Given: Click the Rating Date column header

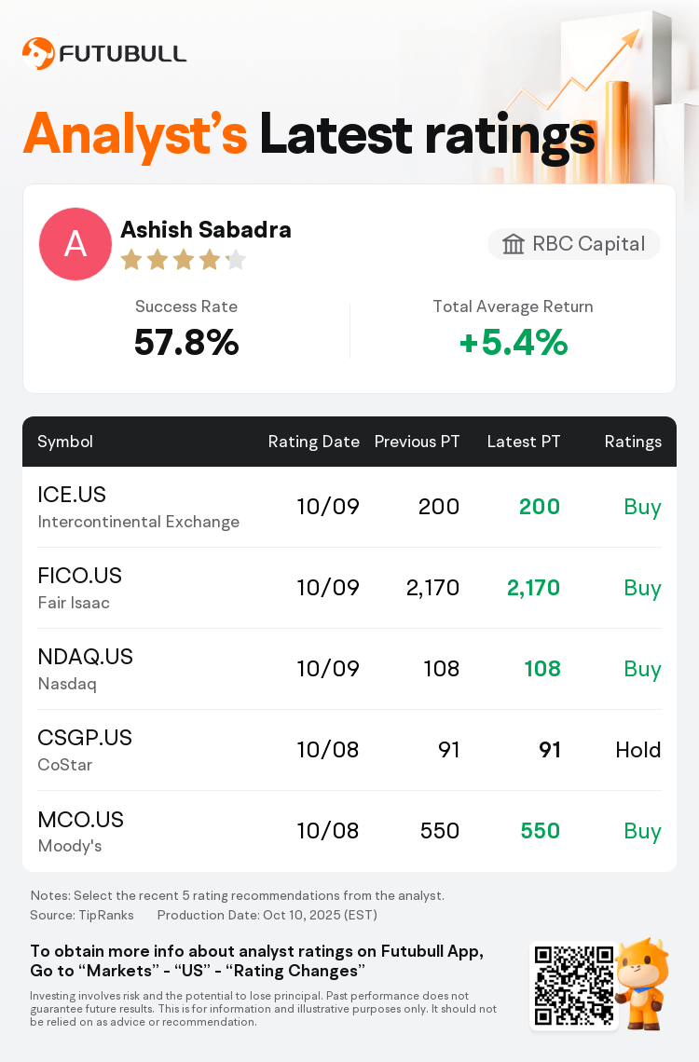Looking at the screenshot, I should tap(313, 442).
